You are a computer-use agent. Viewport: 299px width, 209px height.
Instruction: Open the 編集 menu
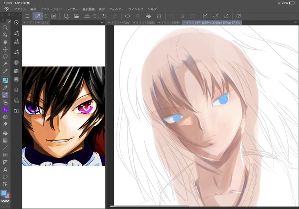[33, 9]
